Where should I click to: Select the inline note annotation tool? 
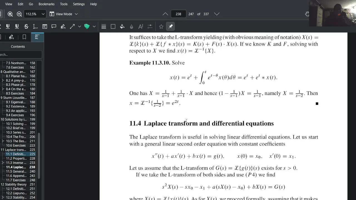pos(44,26)
